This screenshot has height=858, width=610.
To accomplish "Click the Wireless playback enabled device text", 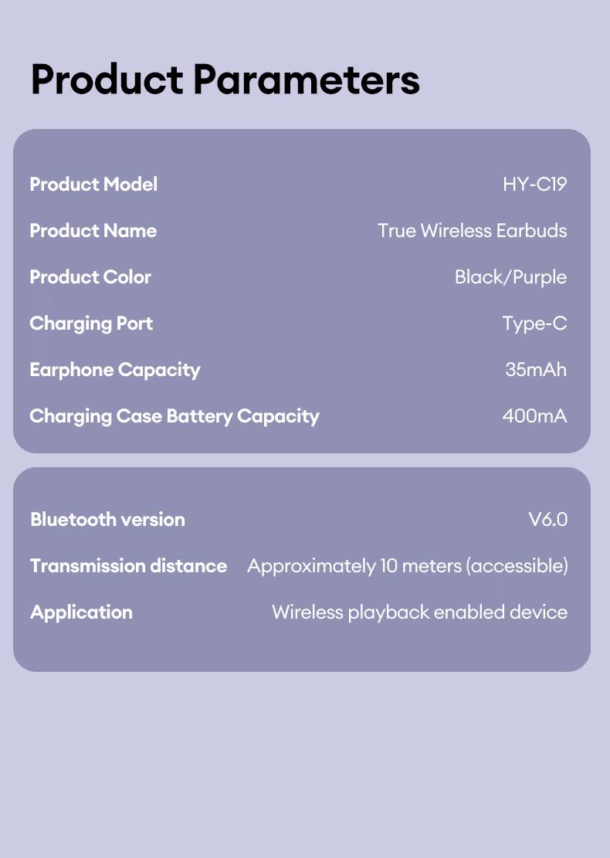I will tap(419, 612).
